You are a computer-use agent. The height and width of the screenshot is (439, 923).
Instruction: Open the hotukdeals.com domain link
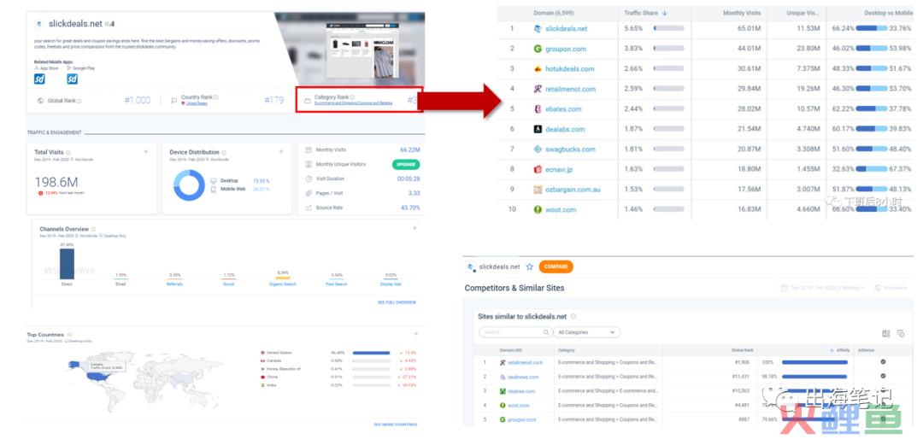coord(570,69)
